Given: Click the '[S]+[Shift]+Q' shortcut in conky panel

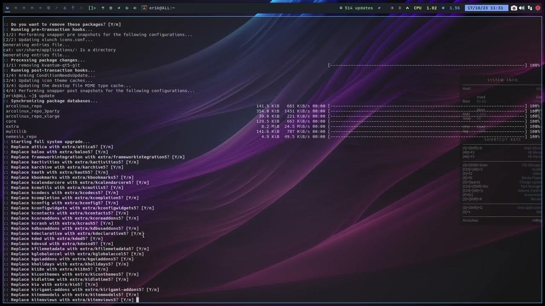Looking at the screenshot, I should [472, 207].
